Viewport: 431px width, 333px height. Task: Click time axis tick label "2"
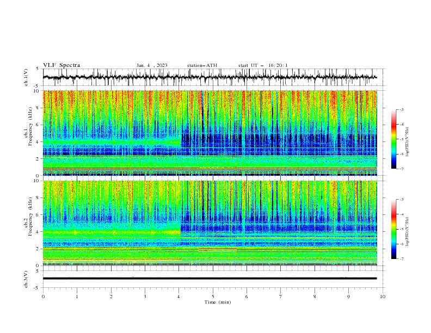click(x=111, y=297)
